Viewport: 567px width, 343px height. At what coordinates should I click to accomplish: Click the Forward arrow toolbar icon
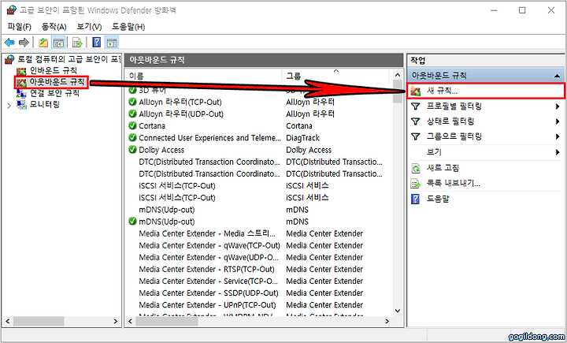(24, 43)
